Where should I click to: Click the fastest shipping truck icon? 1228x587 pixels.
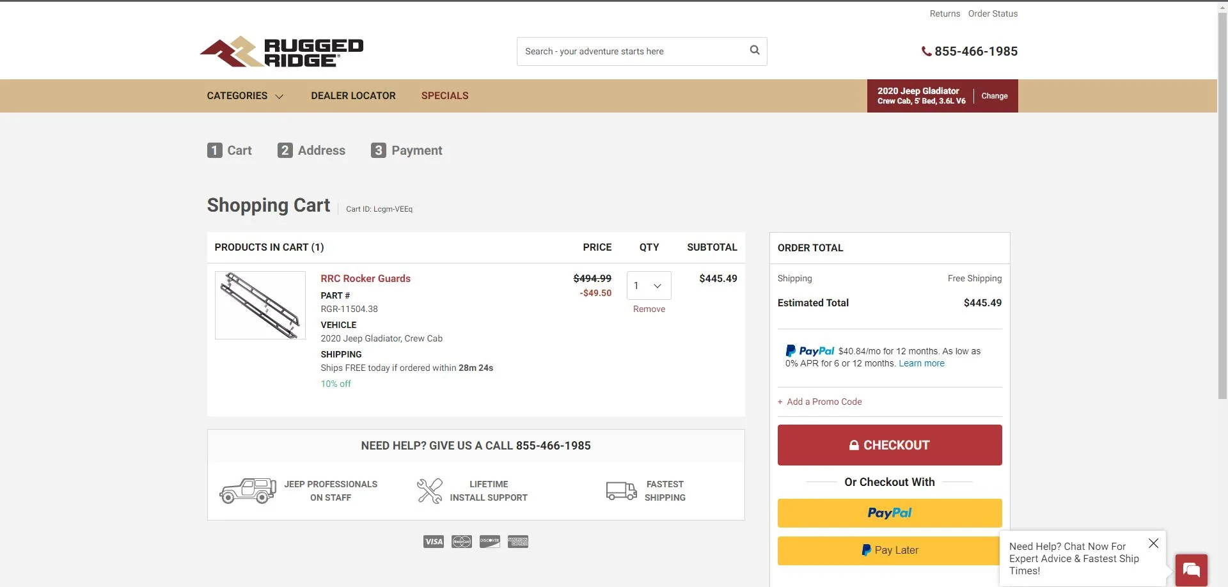point(621,491)
